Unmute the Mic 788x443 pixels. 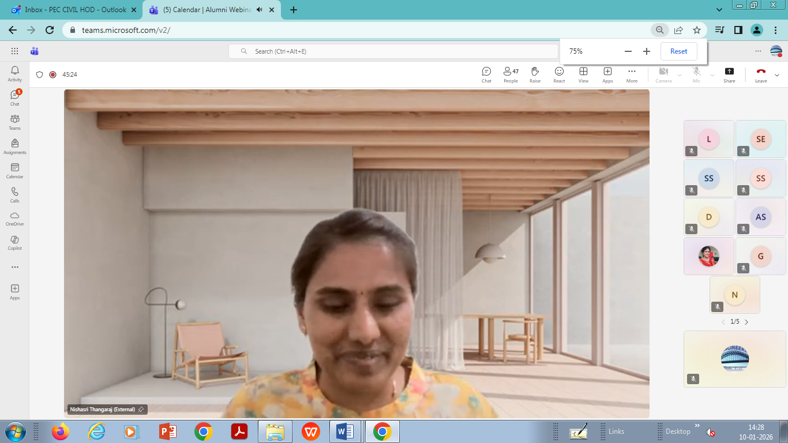[x=696, y=74]
